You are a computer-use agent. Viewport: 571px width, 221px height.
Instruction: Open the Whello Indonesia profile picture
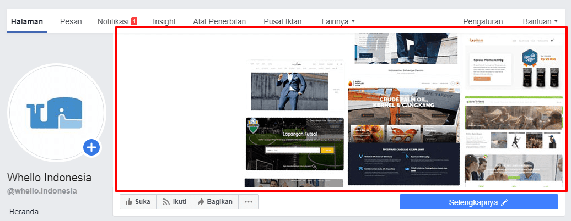56,112
